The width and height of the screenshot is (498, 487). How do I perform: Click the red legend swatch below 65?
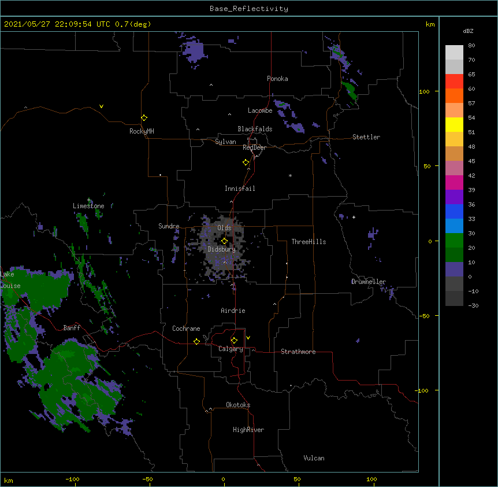coord(454,81)
